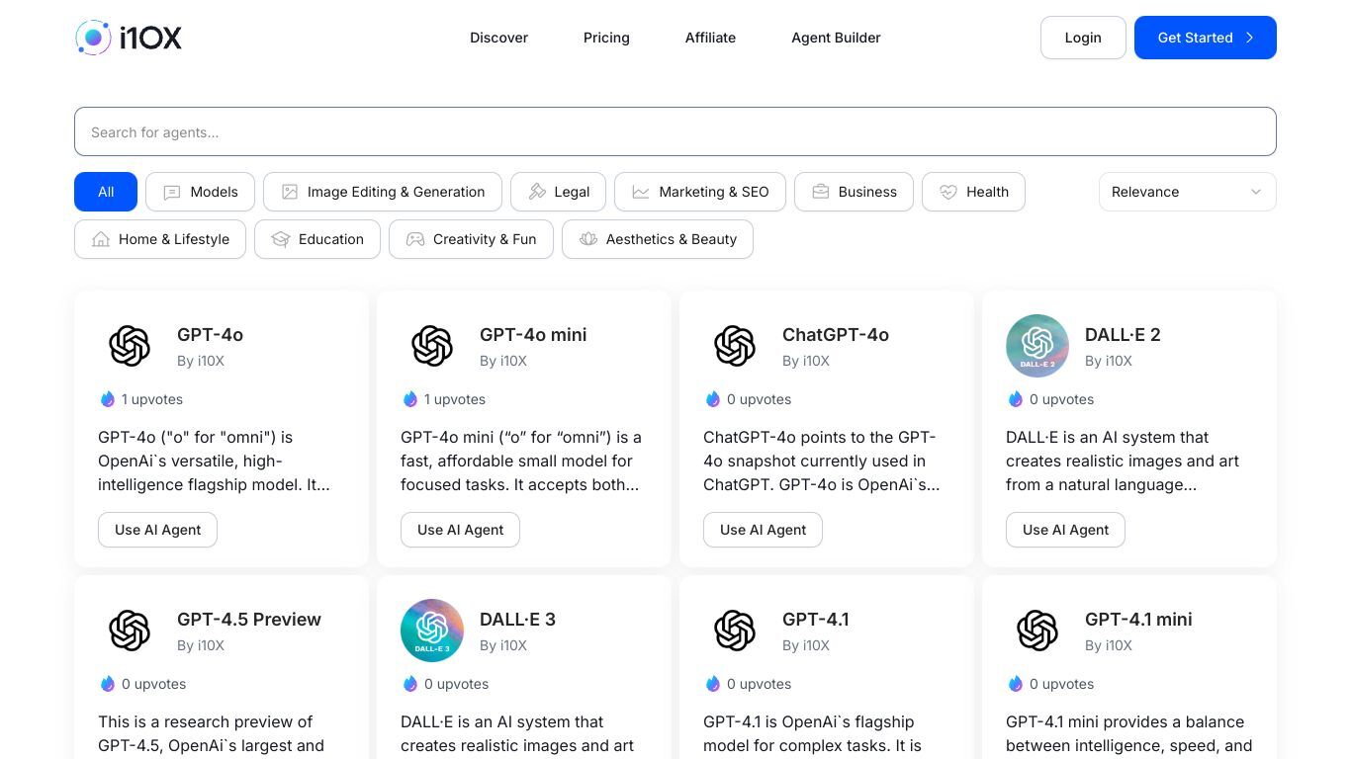Image resolution: width=1351 pixels, height=759 pixels.
Task: Open the Relevance sort dropdown
Action: [x=1187, y=192]
